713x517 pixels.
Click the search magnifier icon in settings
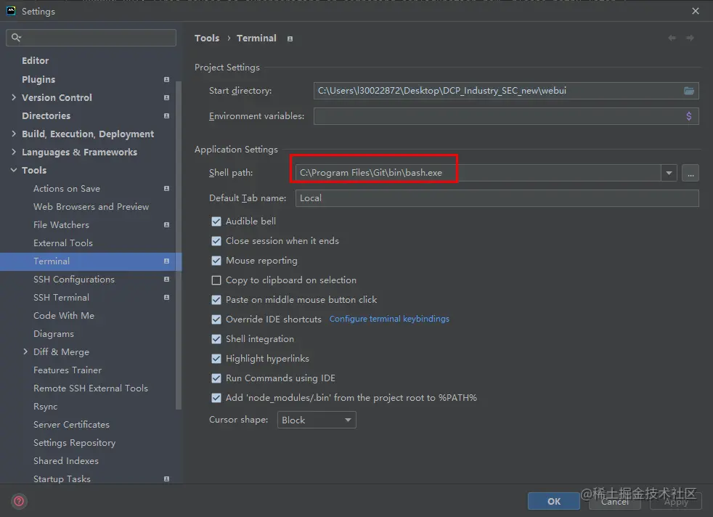click(16, 37)
